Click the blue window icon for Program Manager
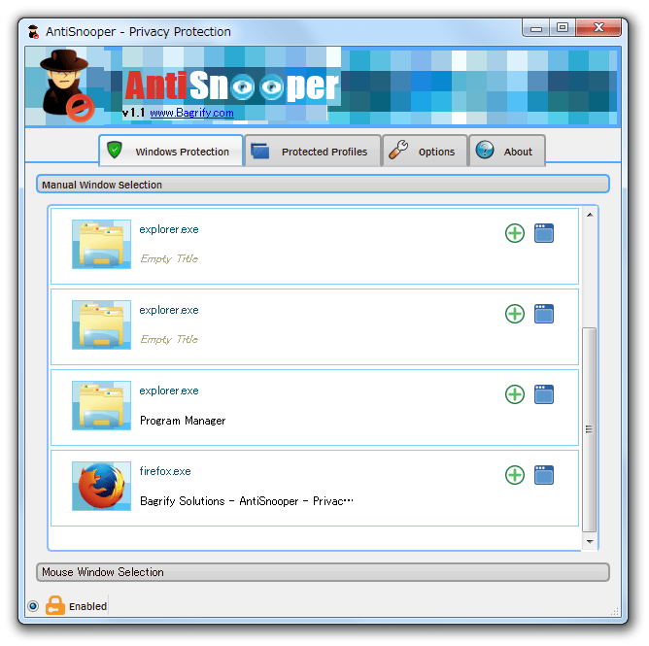The image size is (649, 646). click(543, 394)
